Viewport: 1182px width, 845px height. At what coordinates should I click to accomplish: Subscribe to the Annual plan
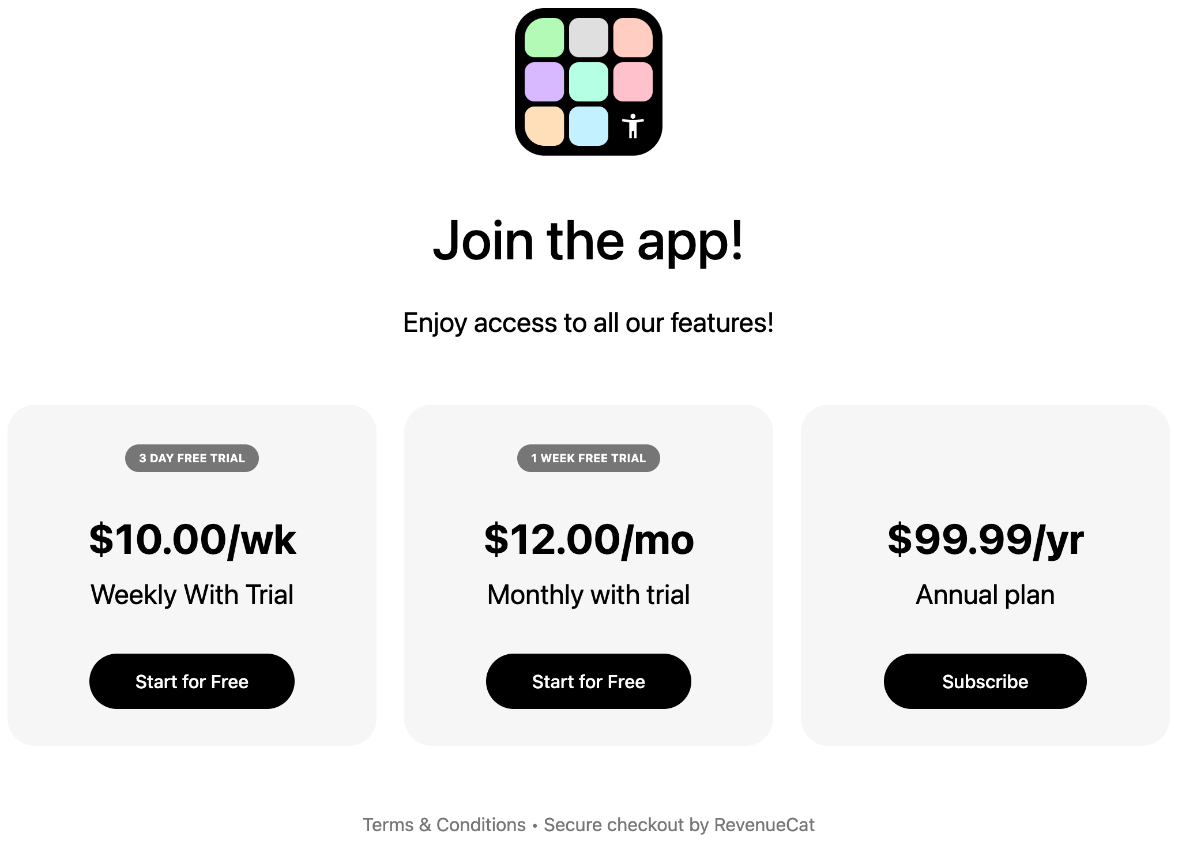985,681
